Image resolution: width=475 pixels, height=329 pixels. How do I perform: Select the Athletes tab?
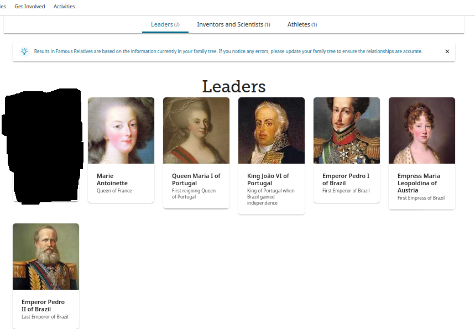(x=302, y=24)
